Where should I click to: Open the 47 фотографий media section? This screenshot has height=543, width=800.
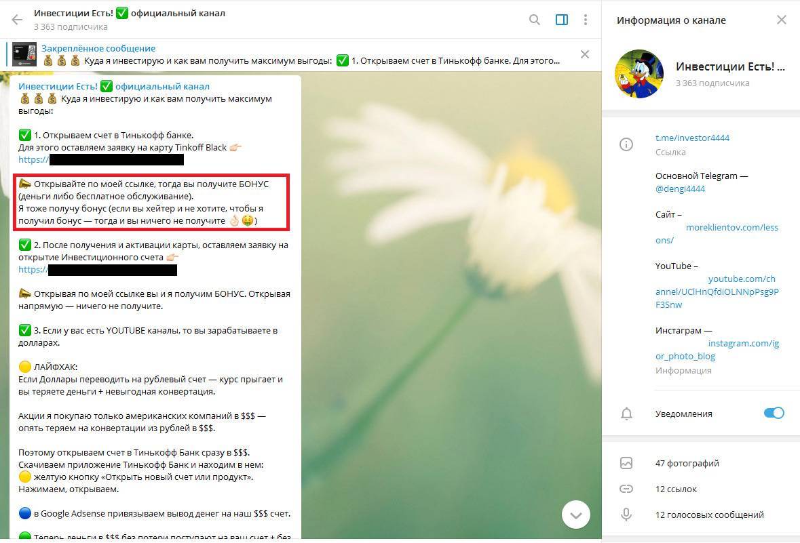687,463
